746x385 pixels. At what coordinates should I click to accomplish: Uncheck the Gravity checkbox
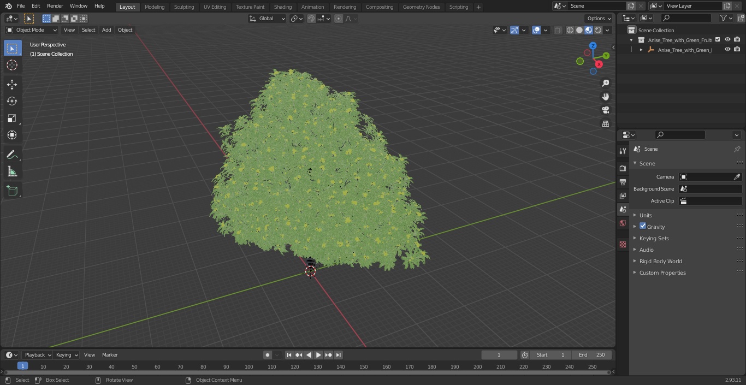point(643,226)
